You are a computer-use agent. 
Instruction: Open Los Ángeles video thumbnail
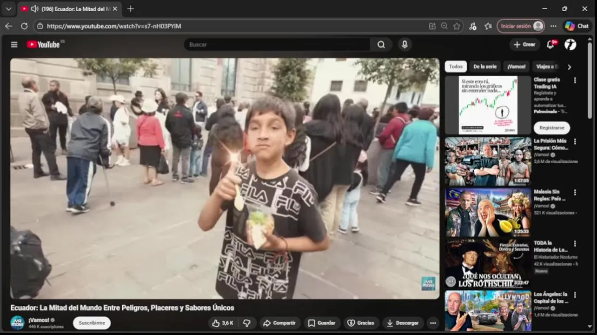488,311
